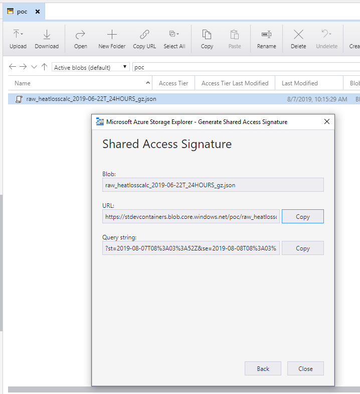Toggle the Name column sort arrow
Screen dimensions: 360x394
pyautogui.click(x=148, y=83)
